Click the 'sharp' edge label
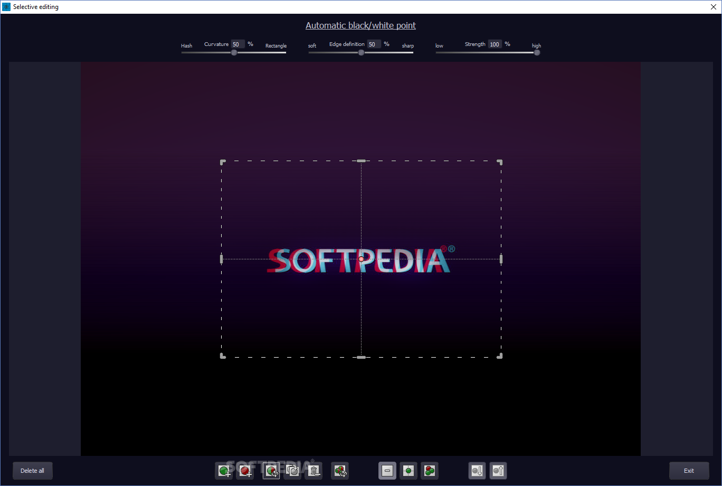 (x=408, y=46)
